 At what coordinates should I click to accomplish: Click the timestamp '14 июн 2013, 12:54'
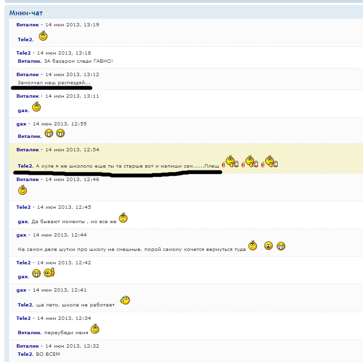pos(72,149)
